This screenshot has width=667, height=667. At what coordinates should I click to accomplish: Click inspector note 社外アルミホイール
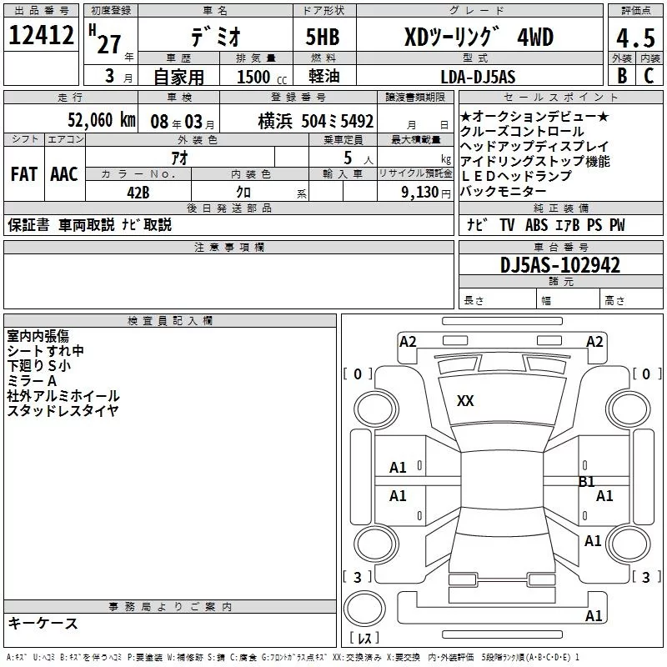(63, 396)
